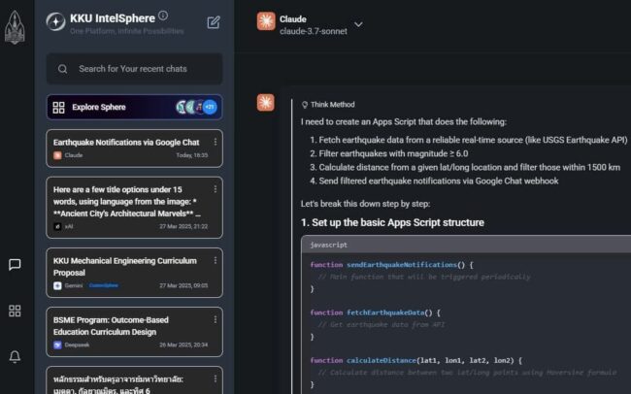Open options menu for KKU Mechanical Engineering chat

click(216, 261)
